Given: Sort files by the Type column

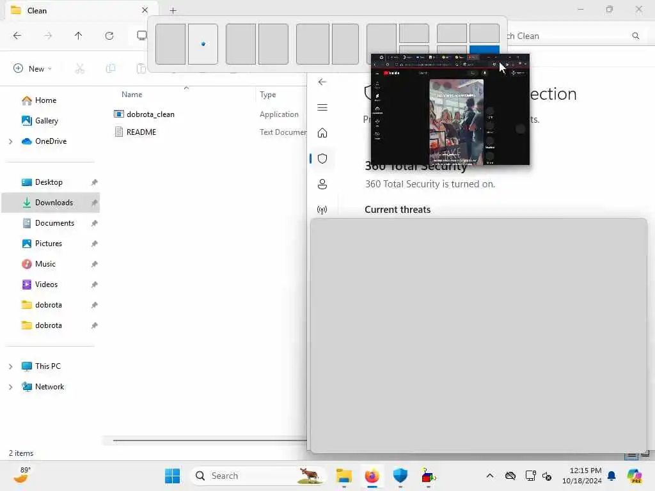Looking at the screenshot, I should 268,95.
